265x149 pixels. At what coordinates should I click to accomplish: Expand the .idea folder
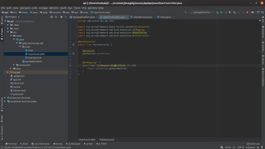point(8,25)
